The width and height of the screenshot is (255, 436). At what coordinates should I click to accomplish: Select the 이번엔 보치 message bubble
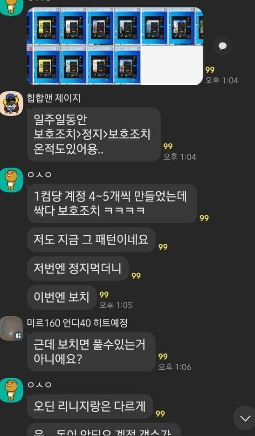point(62,298)
